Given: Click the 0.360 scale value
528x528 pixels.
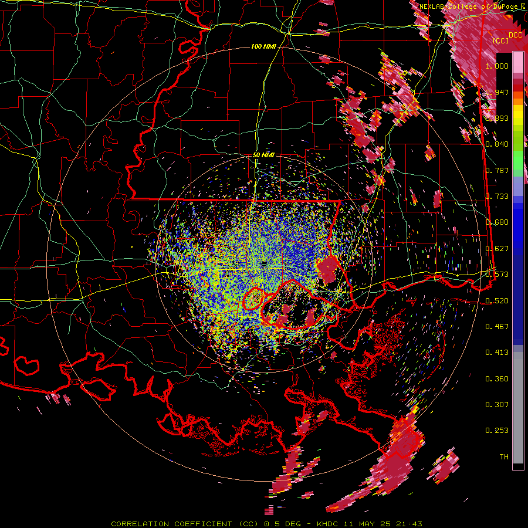Looking at the screenshot, I should pos(497,378).
